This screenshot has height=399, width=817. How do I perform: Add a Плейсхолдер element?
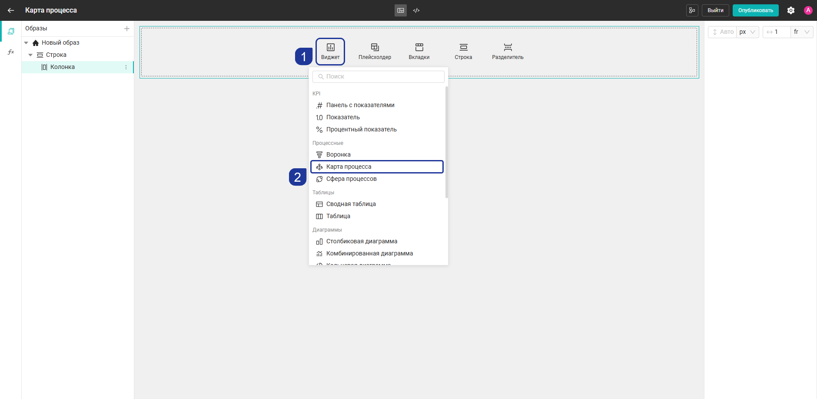[375, 52]
